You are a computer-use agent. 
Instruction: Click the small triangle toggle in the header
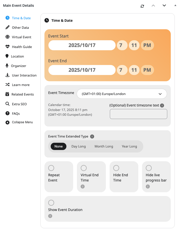[175, 5]
